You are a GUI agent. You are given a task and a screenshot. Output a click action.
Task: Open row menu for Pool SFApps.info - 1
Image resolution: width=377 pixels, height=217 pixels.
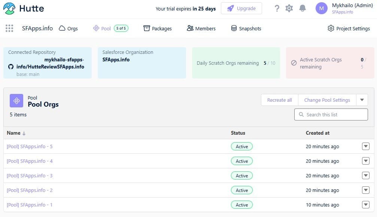point(366,205)
